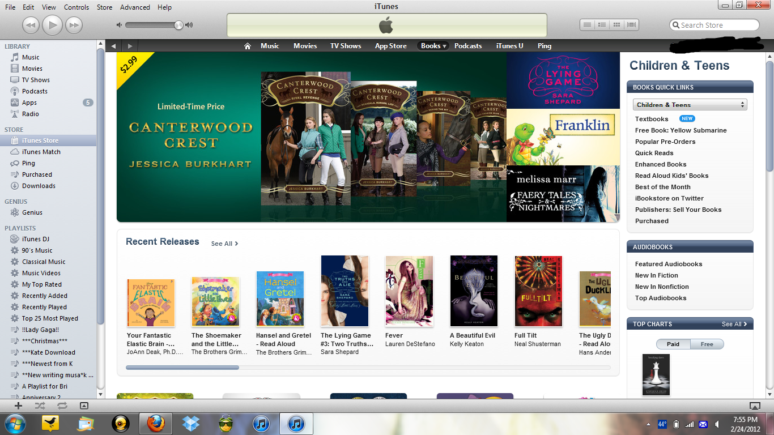Open Dropbox from the taskbar
The width and height of the screenshot is (774, 435).
pyautogui.click(x=191, y=423)
